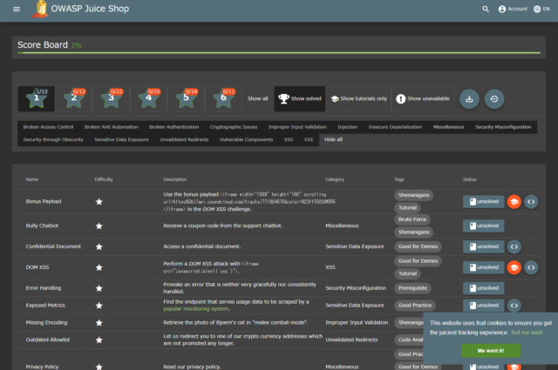The height and width of the screenshot is (370, 558).
Task: Click the Prerequisite tag
Action: pos(412,288)
